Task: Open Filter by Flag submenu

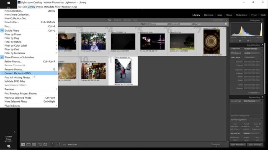Action: [29, 38]
